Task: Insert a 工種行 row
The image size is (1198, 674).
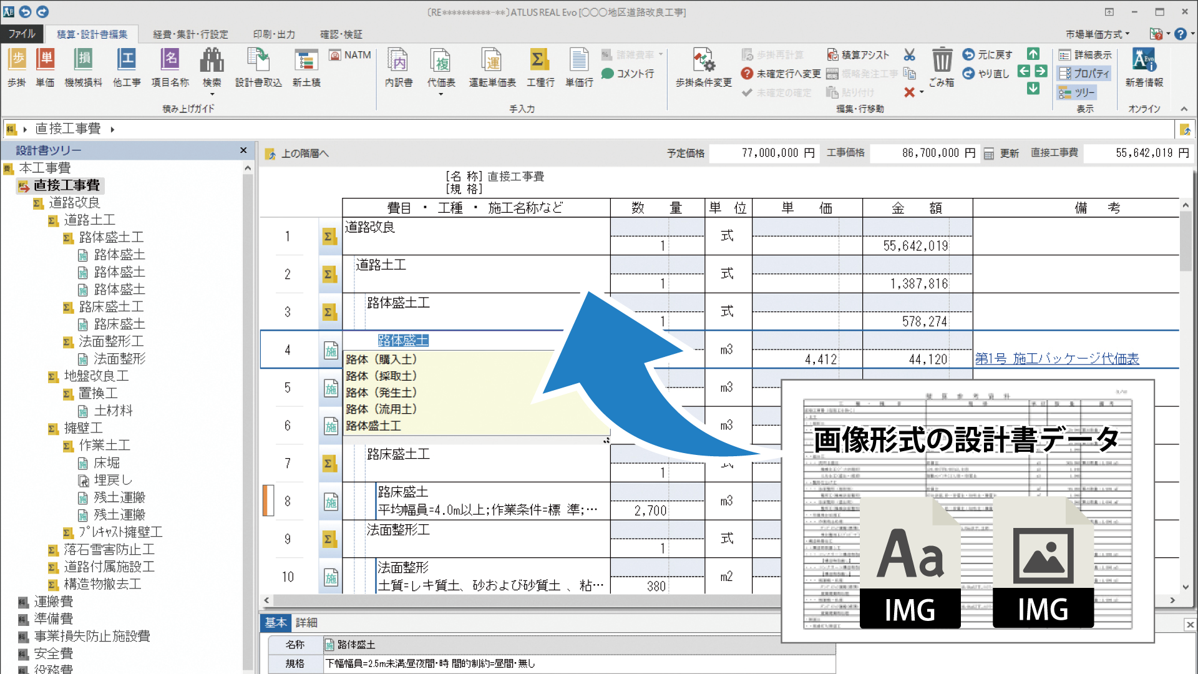Action: tap(540, 67)
